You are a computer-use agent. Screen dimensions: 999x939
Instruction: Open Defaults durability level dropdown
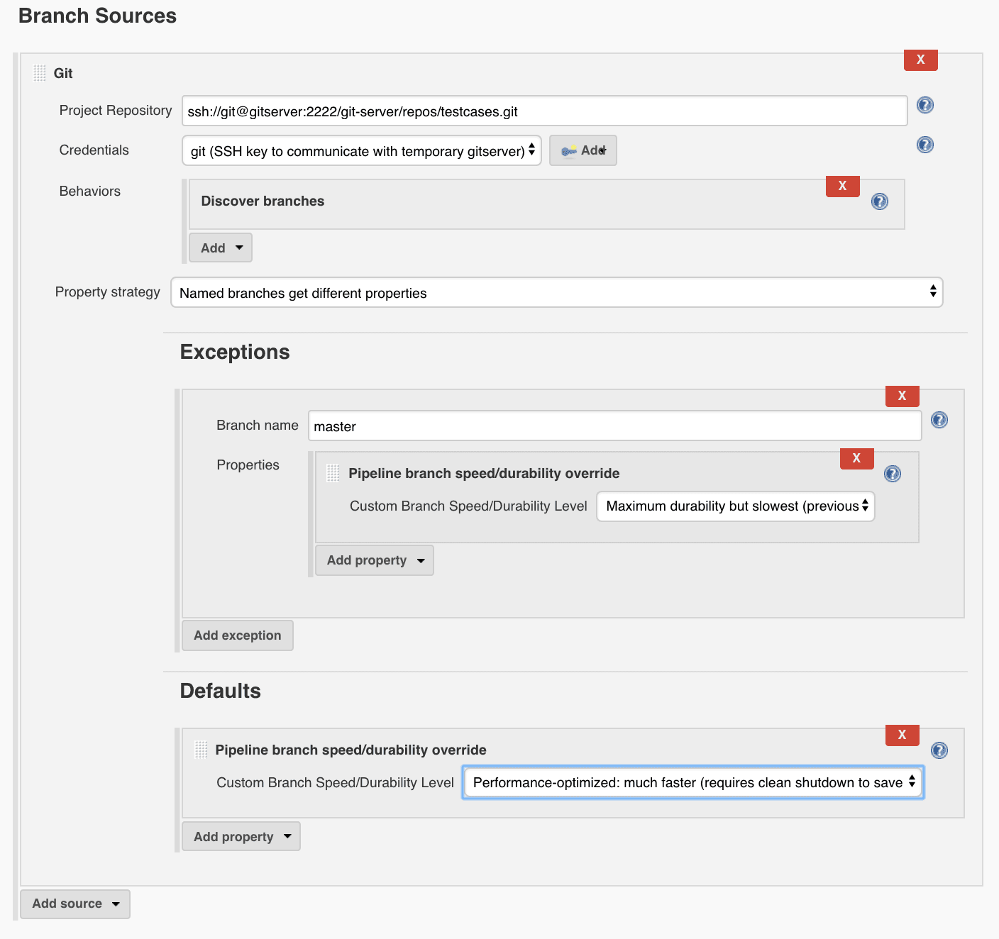pos(692,782)
